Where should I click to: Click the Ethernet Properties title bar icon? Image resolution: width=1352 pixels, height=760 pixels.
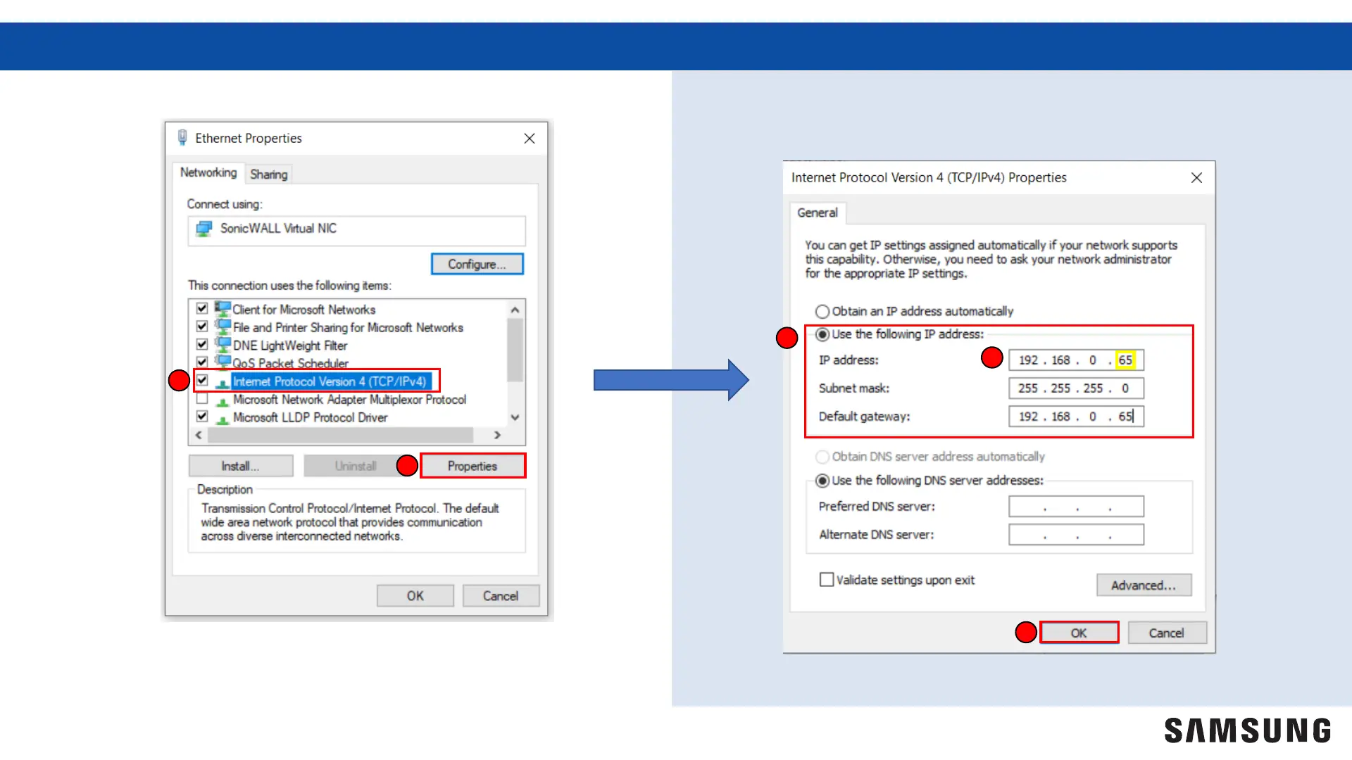click(x=182, y=137)
